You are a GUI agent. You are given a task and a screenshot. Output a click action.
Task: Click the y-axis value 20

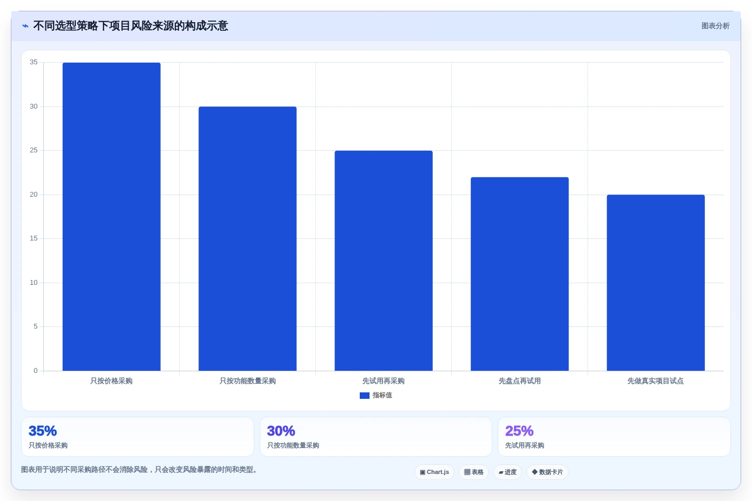34,195
